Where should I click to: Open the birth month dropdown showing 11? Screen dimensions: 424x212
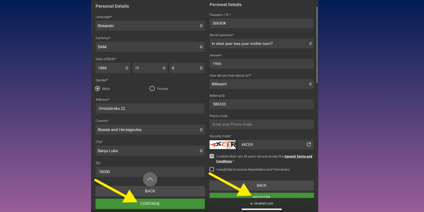point(150,68)
